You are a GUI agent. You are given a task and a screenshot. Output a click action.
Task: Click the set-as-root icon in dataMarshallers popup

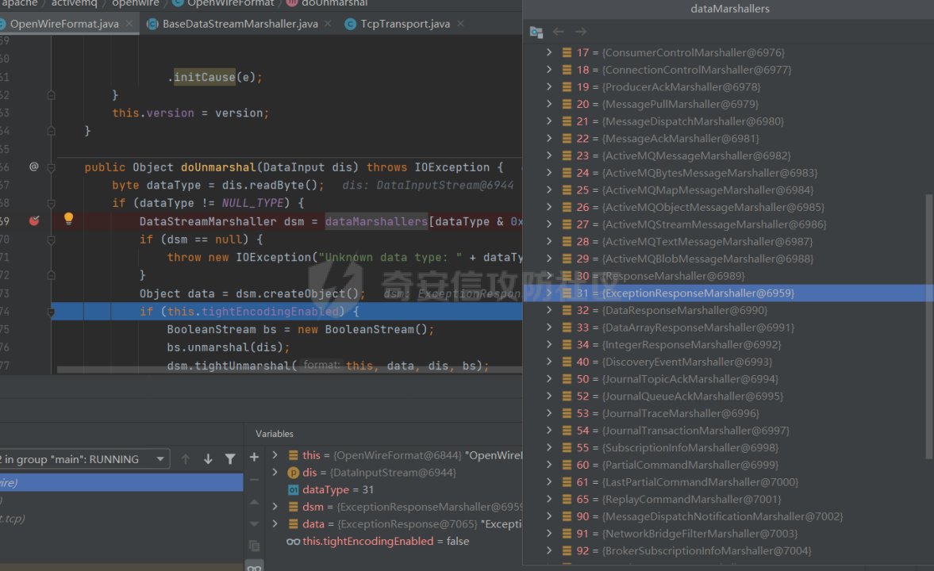pos(536,32)
